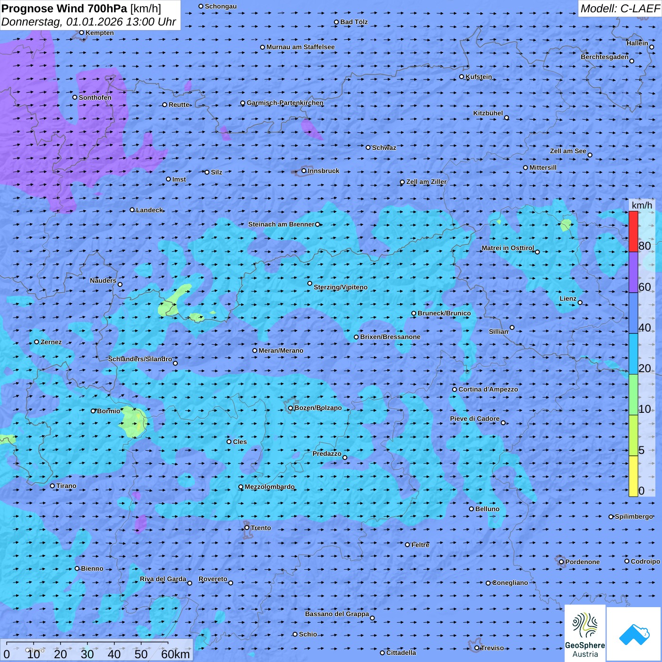Click the red 80+ km/h legend color
Image resolution: width=662 pixels, height=662 pixels.
(633, 232)
